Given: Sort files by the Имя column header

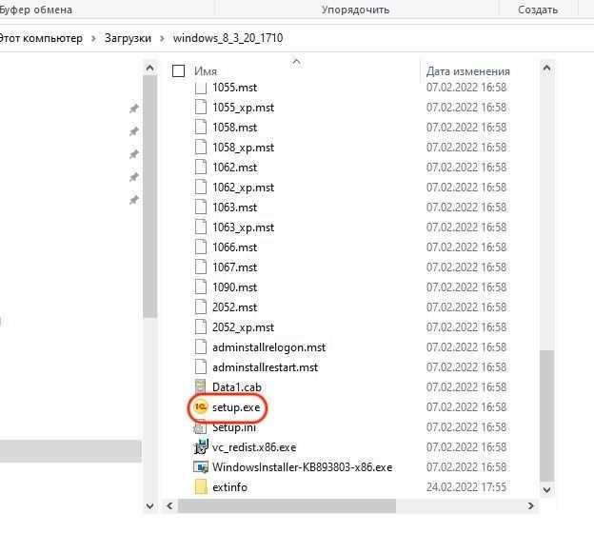Looking at the screenshot, I should [x=206, y=71].
